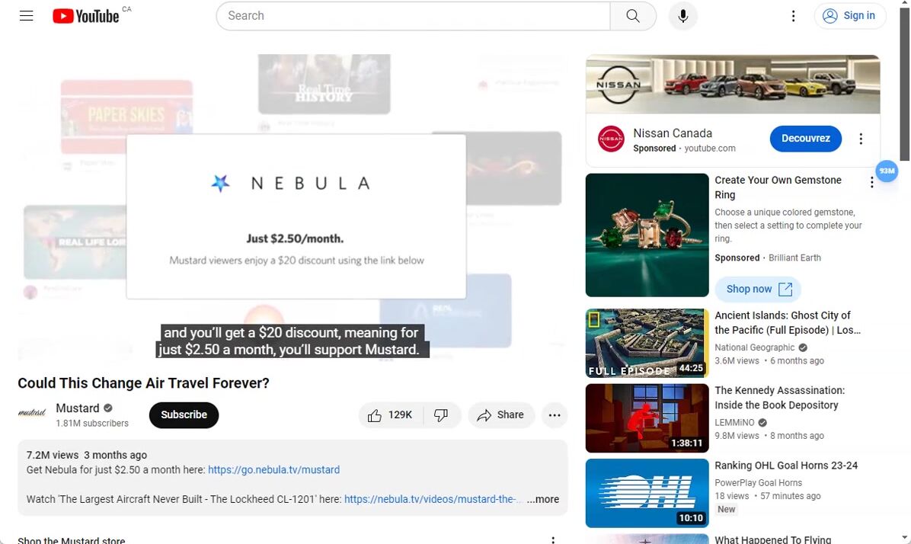The width and height of the screenshot is (911, 544).
Task: Click the 7.2M views text
Action: (x=53, y=455)
